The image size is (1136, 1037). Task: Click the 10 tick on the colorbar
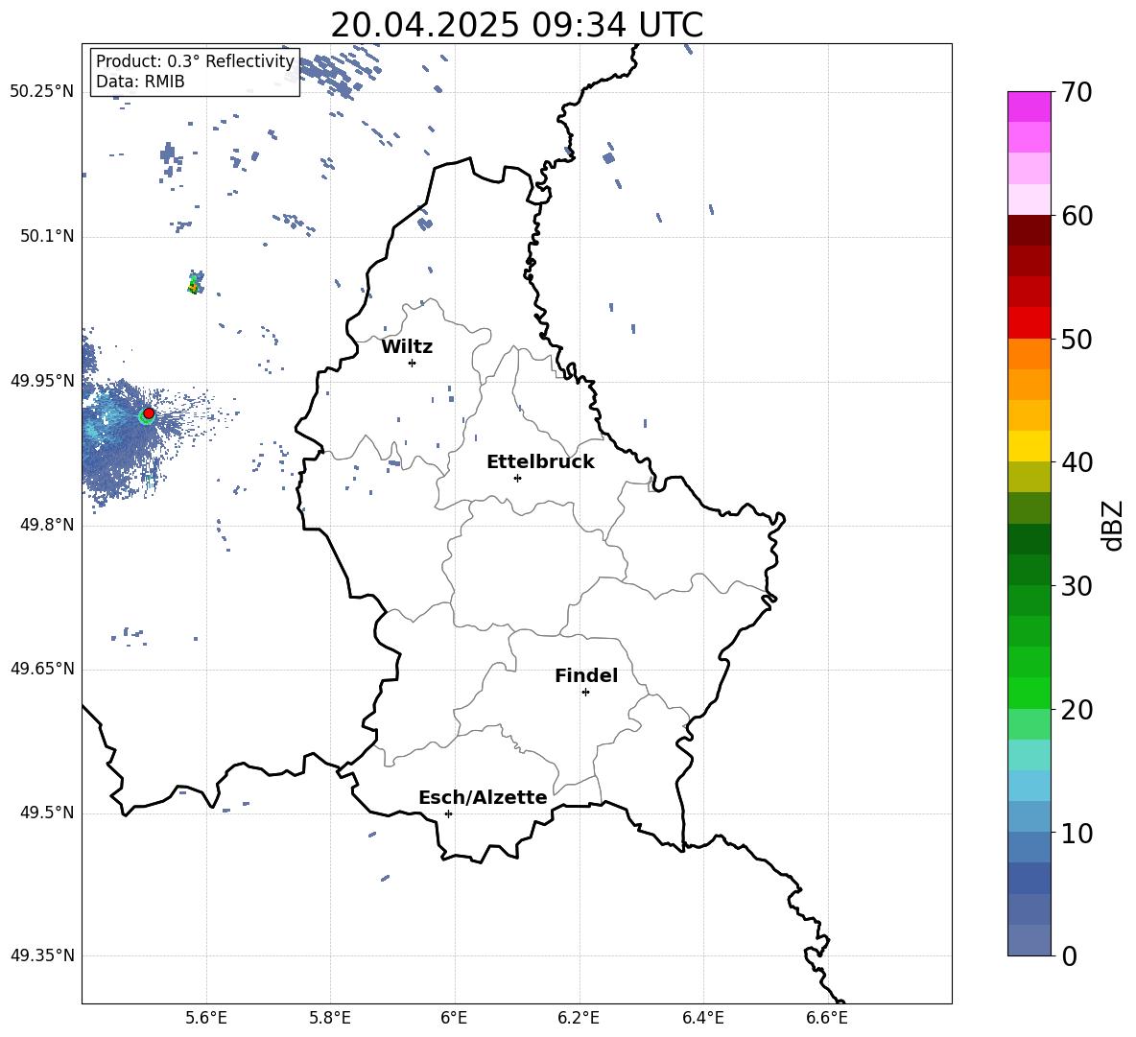pos(1077,833)
